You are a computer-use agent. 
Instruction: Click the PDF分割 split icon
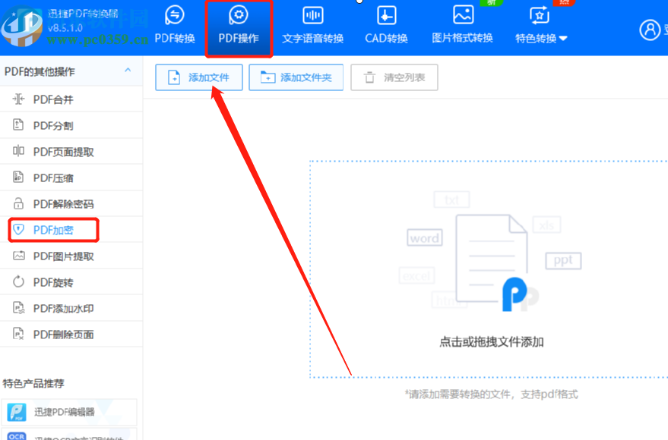tap(18, 125)
